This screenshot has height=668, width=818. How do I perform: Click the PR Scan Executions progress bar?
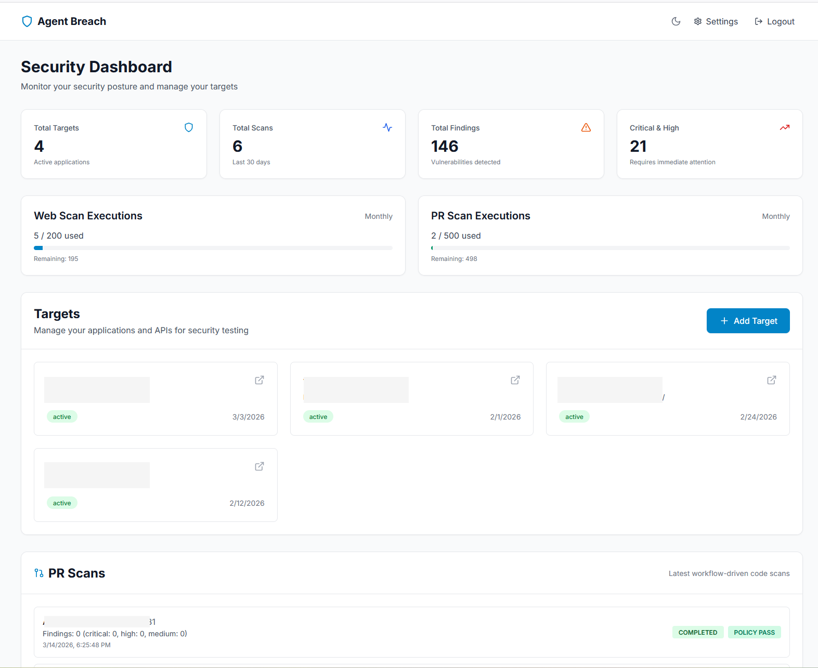tap(610, 248)
